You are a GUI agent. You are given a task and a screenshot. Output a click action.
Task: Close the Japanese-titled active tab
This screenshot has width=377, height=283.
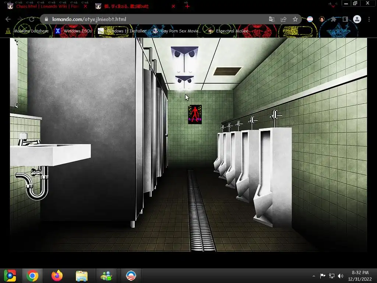pyautogui.click(x=173, y=6)
